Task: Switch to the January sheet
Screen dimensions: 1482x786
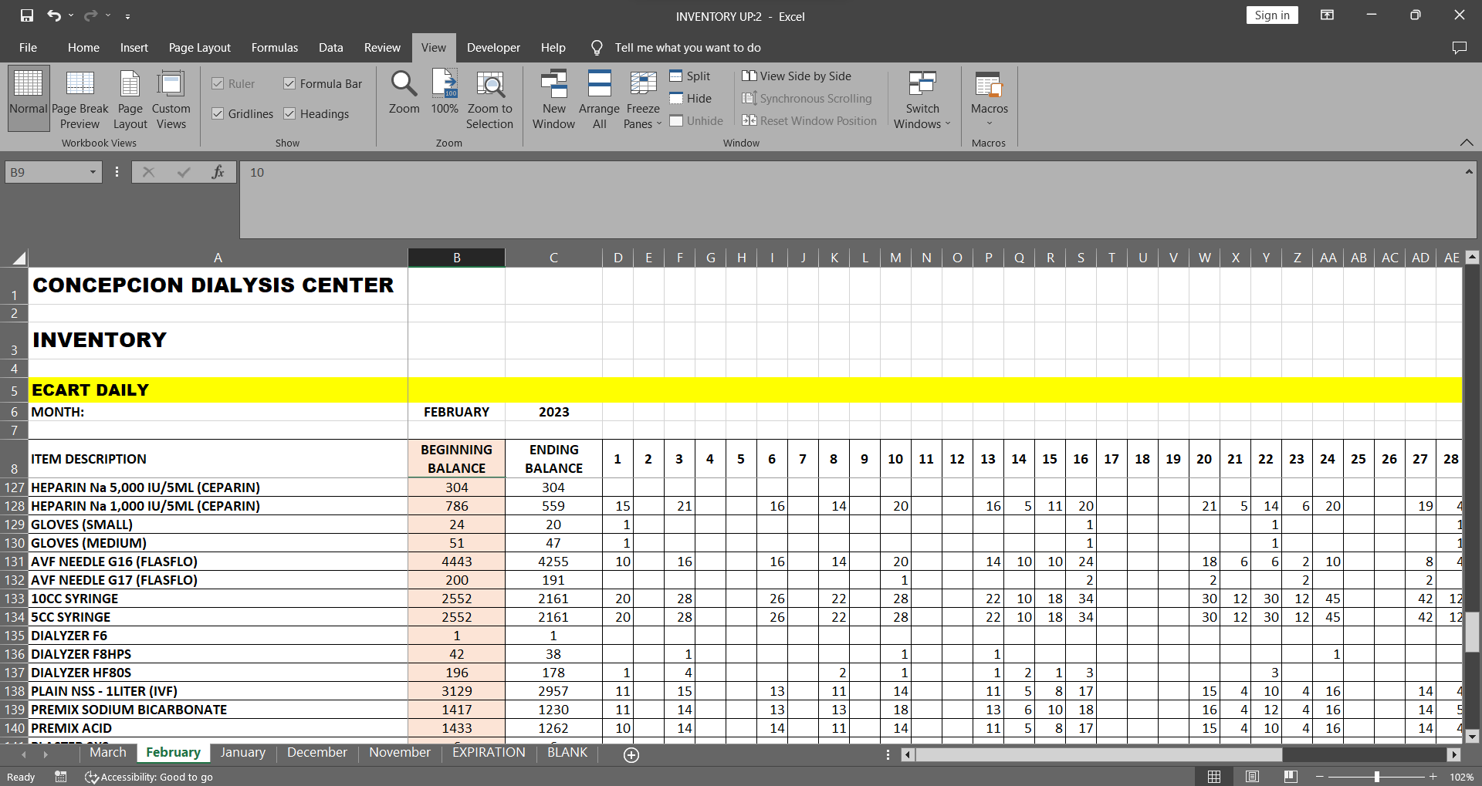Action: coord(243,753)
